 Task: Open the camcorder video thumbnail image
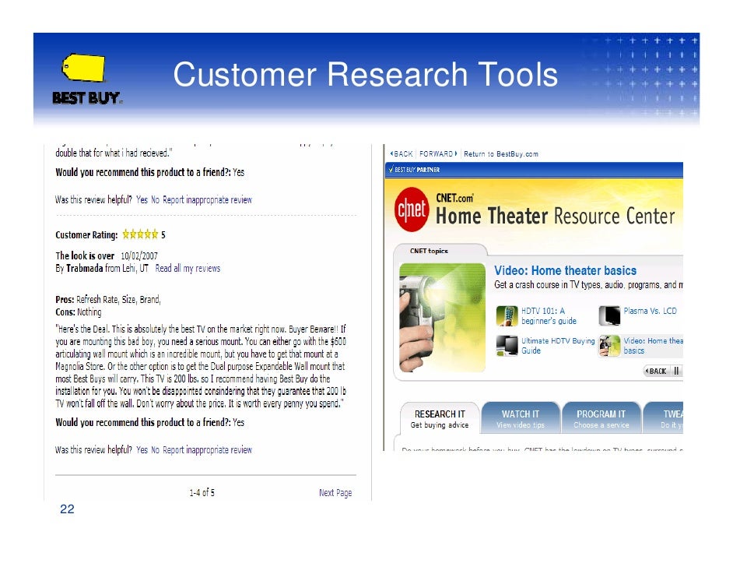(x=442, y=318)
